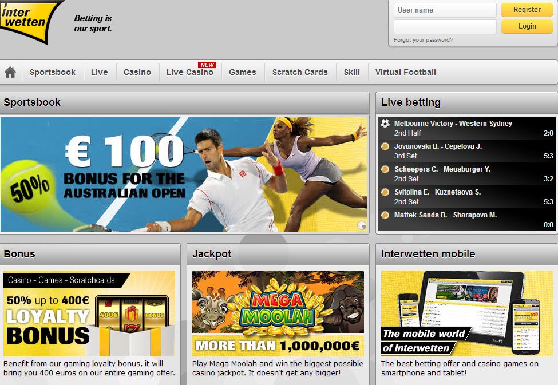Click the 3:2 score for Scheepers - Meusburger

[548, 178]
